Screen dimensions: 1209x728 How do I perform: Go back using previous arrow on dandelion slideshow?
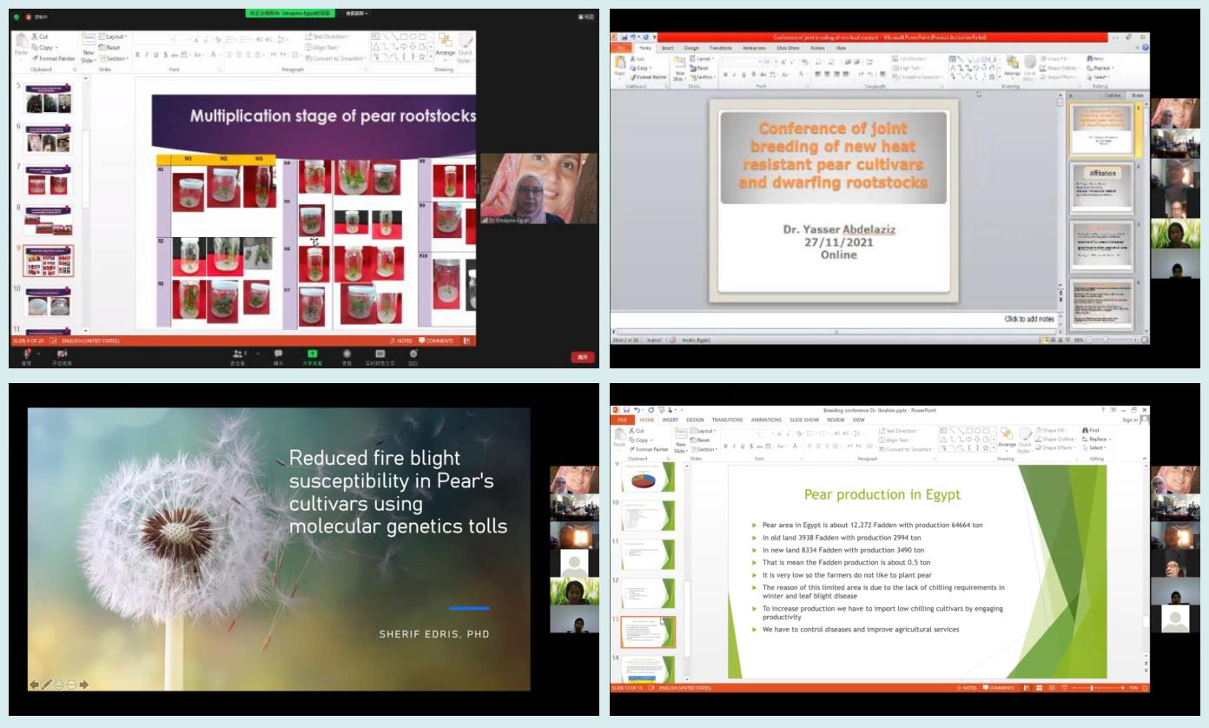pyautogui.click(x=34, y=685)
